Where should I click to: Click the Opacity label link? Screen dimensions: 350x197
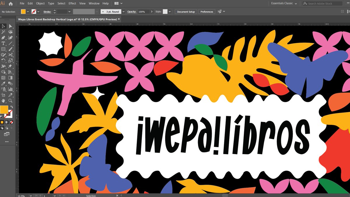[132, 12]
